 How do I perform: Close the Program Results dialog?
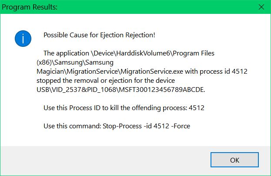click(x=261, y=7)
